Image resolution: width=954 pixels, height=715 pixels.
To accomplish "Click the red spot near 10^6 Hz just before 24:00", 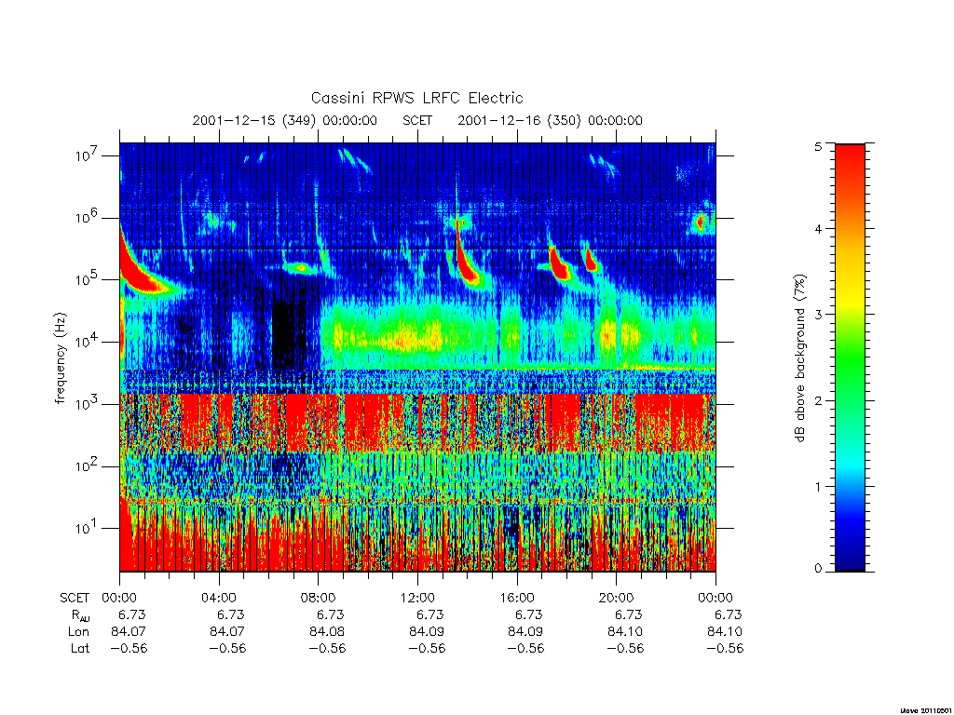I will click(x=700, y=222).
